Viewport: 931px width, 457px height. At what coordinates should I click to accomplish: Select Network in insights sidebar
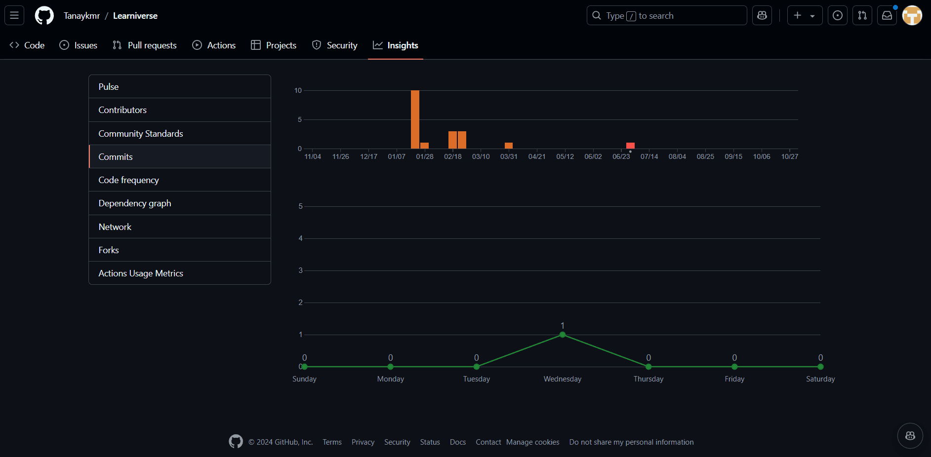click(180, 227)
